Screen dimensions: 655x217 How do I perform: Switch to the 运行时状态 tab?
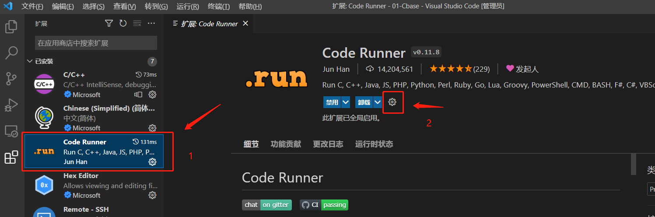(374, 144)
